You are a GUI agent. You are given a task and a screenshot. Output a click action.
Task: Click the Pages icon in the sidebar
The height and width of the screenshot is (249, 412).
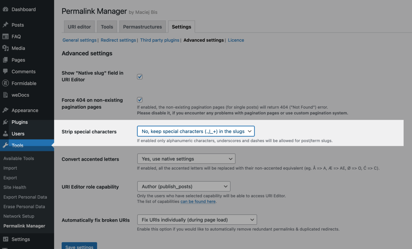coord(5,60)
